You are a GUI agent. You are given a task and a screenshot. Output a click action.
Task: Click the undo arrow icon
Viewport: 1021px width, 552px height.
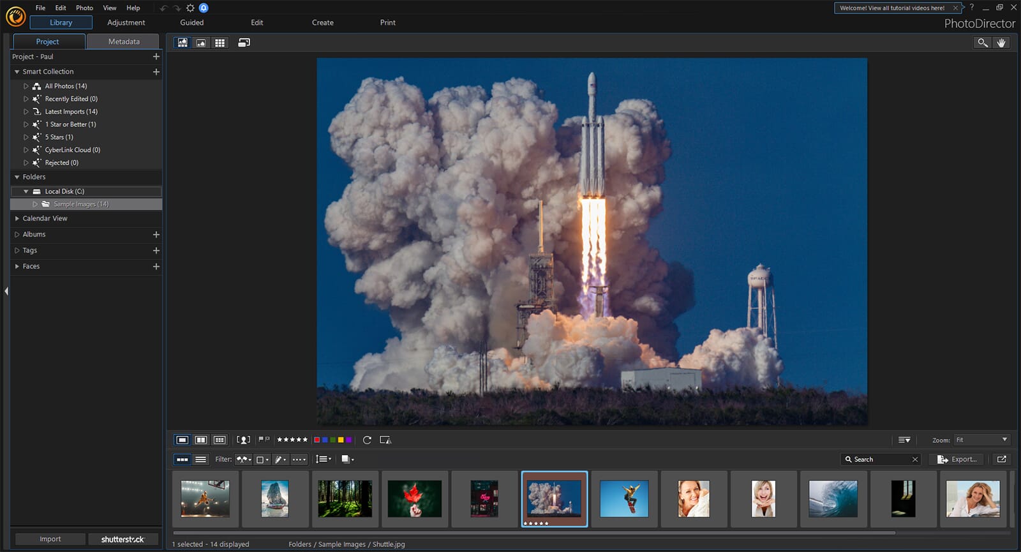click(x=163, y=8)
